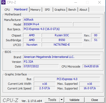Image resolution: width=106 pixels, height=103 pixels.
Task: Click the Southbridge Rev. value 51
Action: click(x=96, y=40)
